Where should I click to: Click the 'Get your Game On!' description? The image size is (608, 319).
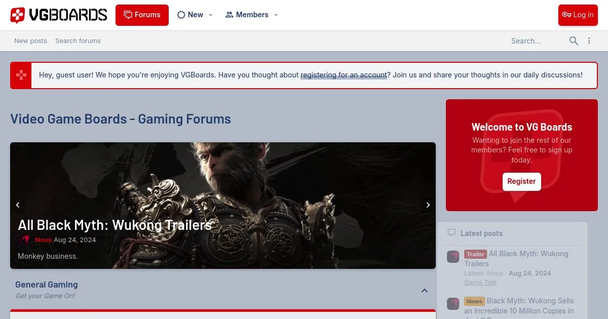(45, 296)
